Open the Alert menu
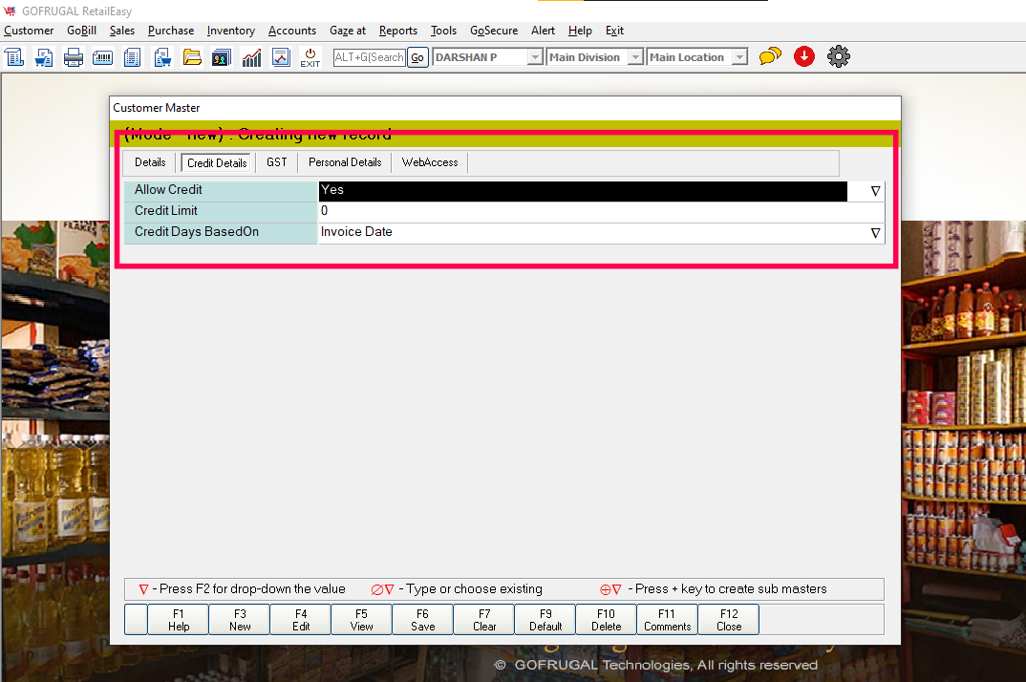Screen dimensions: 1026x682 [x=544, y=31]
